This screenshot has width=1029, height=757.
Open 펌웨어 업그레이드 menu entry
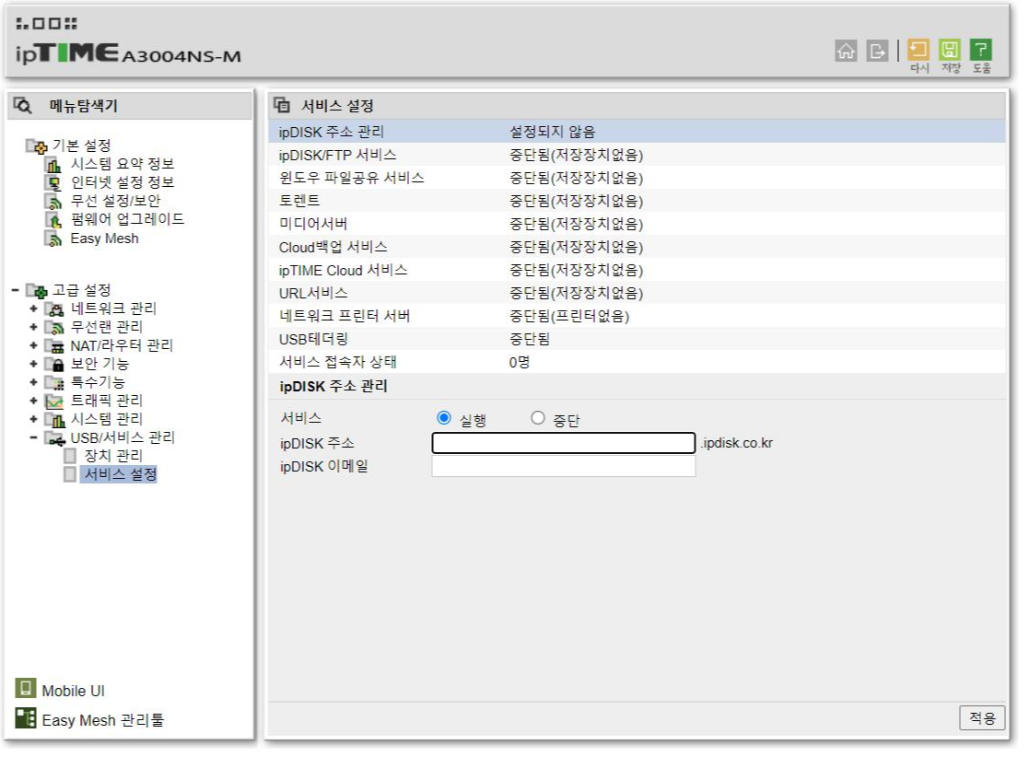pyautogui.click(x=127, y=220)
